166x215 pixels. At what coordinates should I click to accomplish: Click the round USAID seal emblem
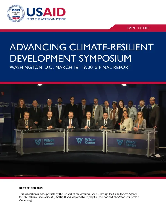16,14
